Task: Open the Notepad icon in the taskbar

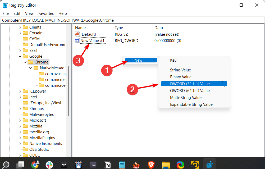Action: [122, 165]
